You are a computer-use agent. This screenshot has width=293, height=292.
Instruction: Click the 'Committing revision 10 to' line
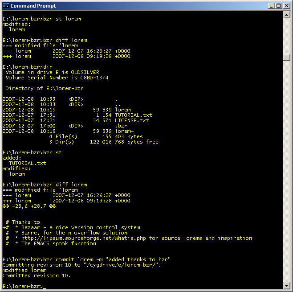(x=81, y=265)
